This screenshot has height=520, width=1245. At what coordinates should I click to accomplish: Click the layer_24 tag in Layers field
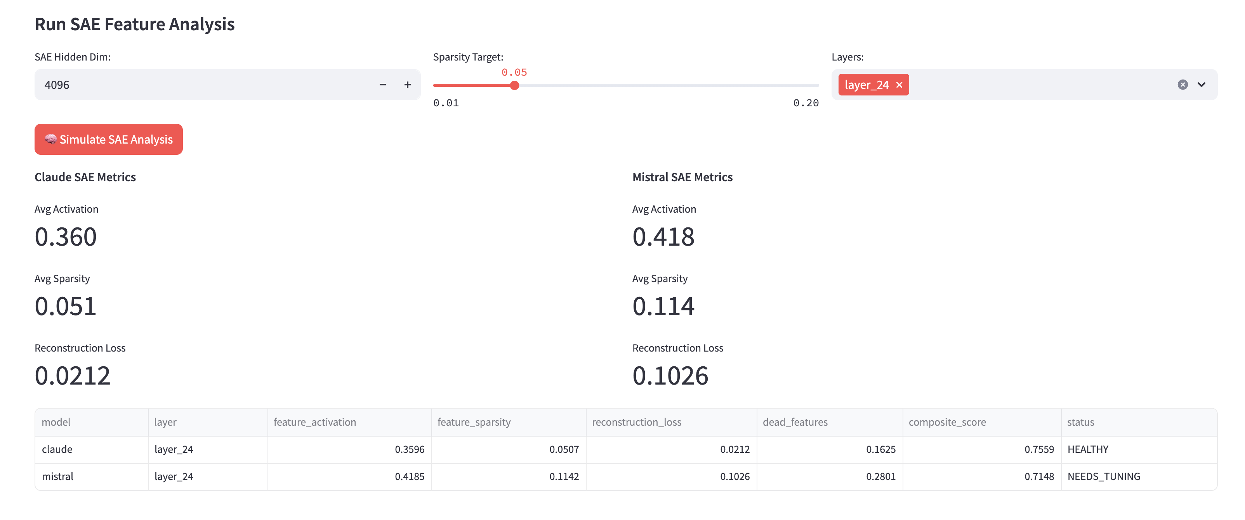click(866, 85)
